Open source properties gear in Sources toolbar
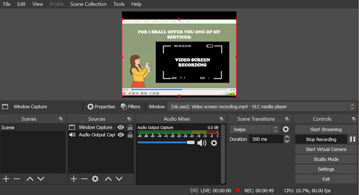This screenshot has width=359, height=195. coord(95,179)
